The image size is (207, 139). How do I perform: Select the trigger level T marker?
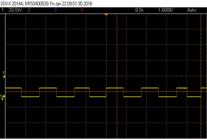pos(4,75)
